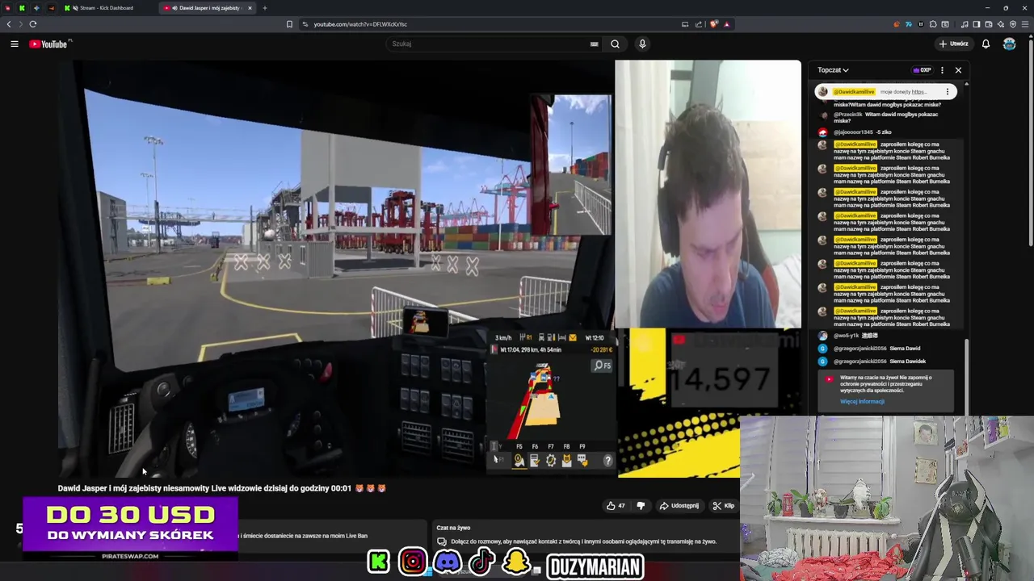Click the Snapchat overlay icon
1034x581 pixels.
(x=516, y=562)
